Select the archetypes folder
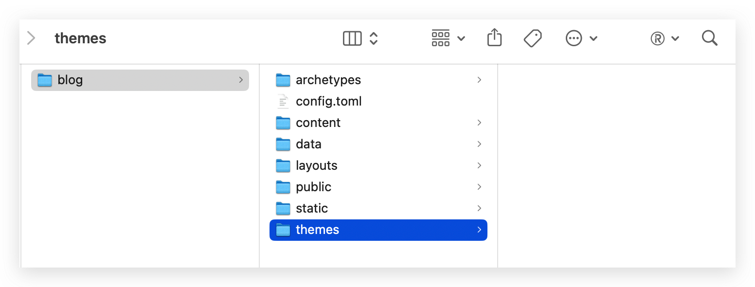 tap(328, 80)
